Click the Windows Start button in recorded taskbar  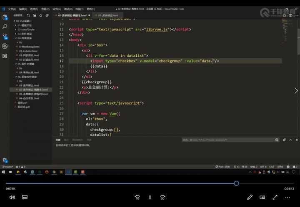coord(3,172)
